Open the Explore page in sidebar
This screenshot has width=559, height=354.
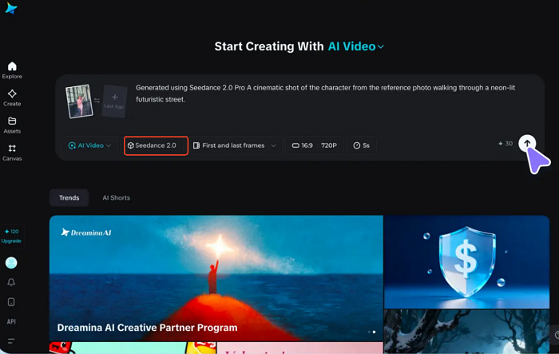coord(12,70)
